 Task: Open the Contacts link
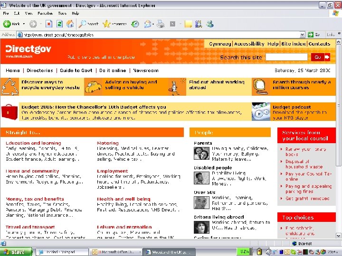coord(319,44)
